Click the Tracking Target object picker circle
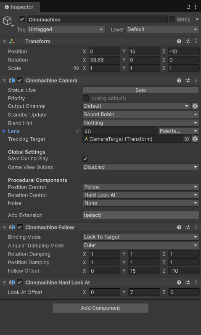201x335 pixels. tap(187, 139)
